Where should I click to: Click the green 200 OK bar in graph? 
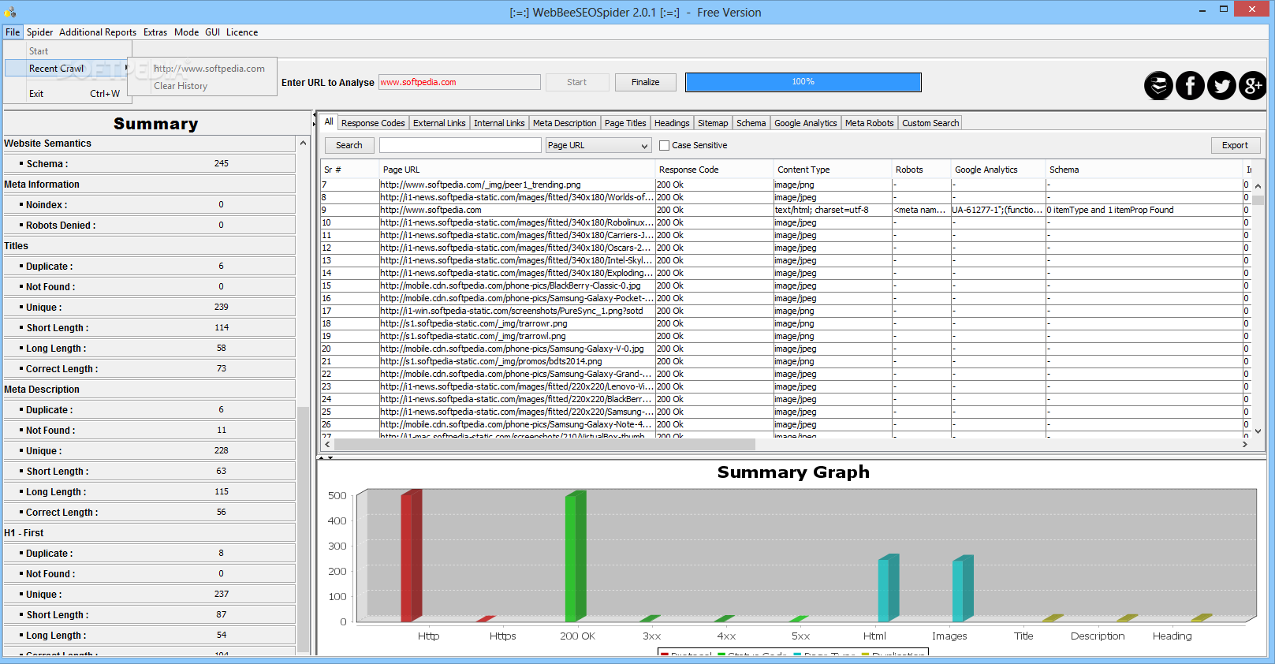576,556
